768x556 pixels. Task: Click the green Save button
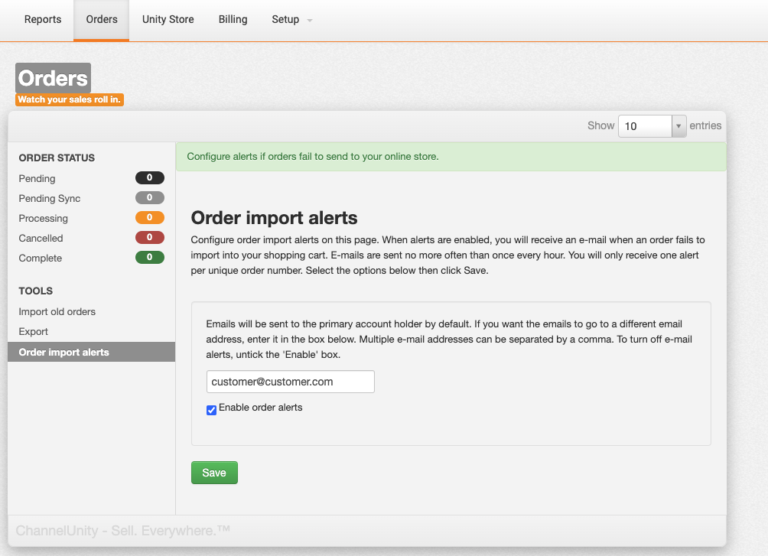pos(214,473)
